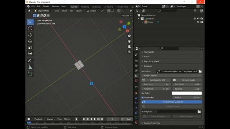Screen dimensions: 230x129
Task: Uncheck Collection exclude checkbox in outliner
Action: (x=194, y=19)
